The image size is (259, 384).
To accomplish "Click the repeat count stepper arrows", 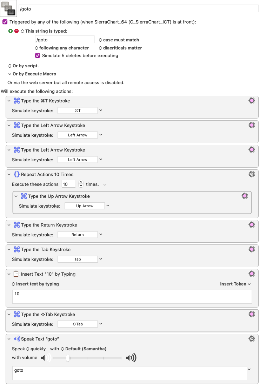I will pyautogui.click(x=81, y=184).
